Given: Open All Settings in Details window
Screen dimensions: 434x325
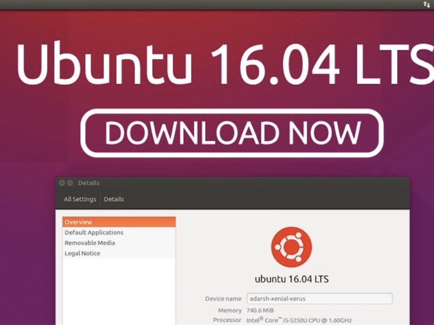Looking at the screenshot, I should coord(80,199).
